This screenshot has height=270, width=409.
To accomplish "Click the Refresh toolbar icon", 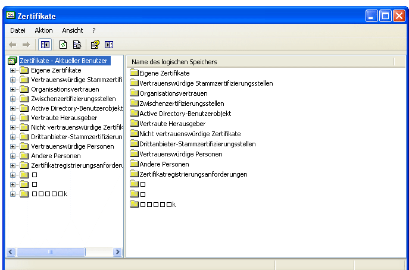I will tap(63, 44).
